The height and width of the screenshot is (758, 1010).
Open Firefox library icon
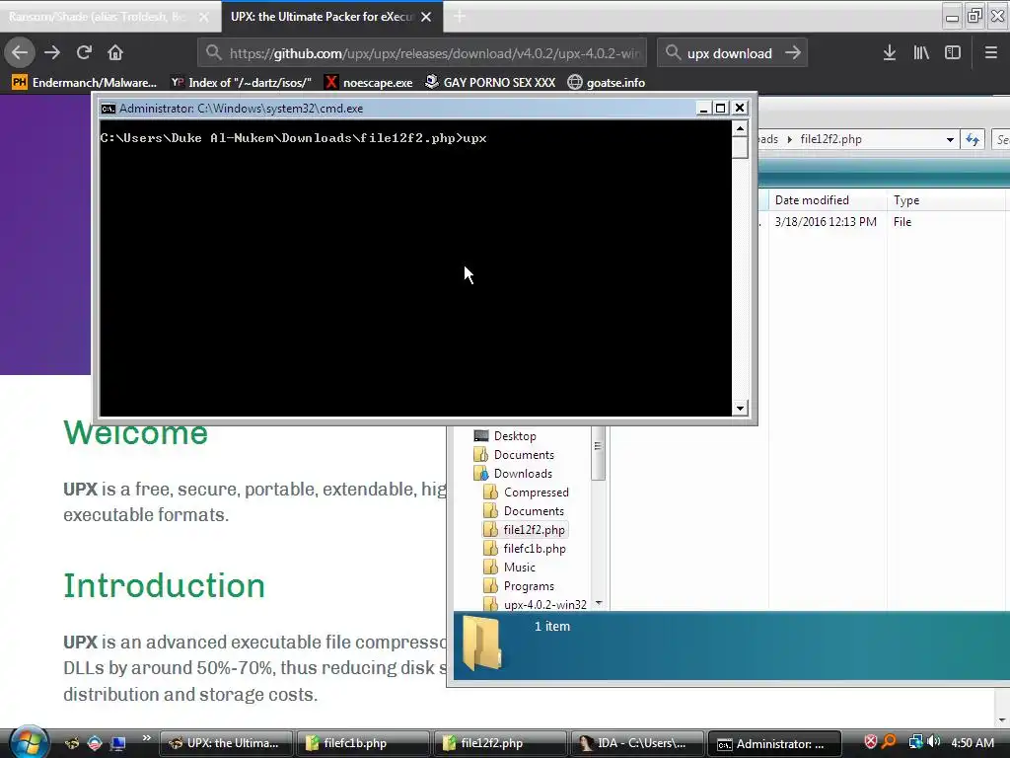pos(921,52)
